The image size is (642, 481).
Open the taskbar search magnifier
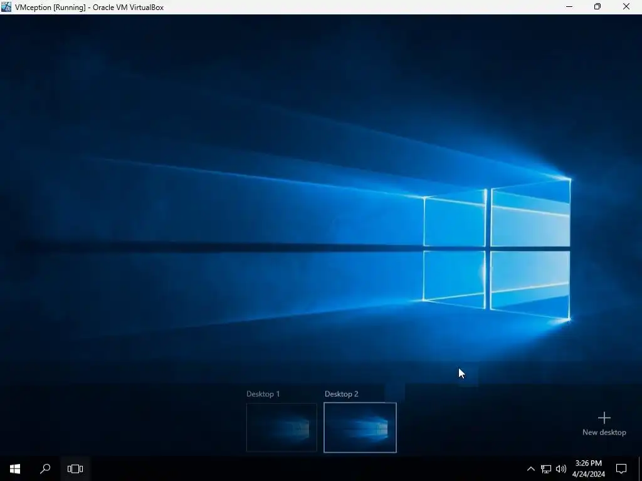pyautogui.click(x=45, y=468)
